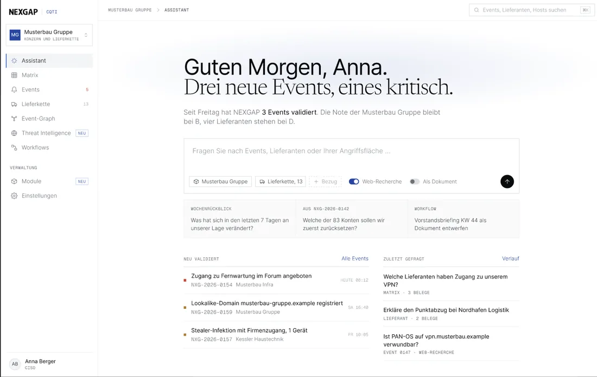Click the 3 Events validiert text
The image size is (597, 377).
pos(289,113)
